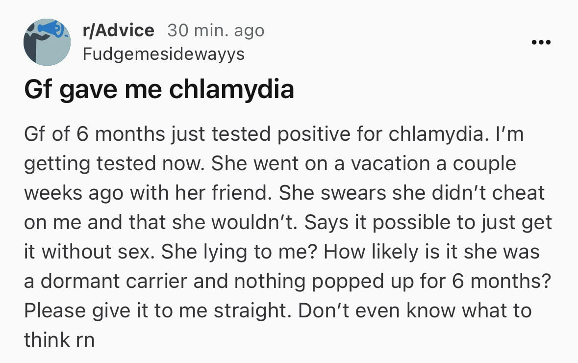Screen dimensions: 578x363
Task: Open the "Gf gave me chlamydia" post title
Action: (159, 90)
